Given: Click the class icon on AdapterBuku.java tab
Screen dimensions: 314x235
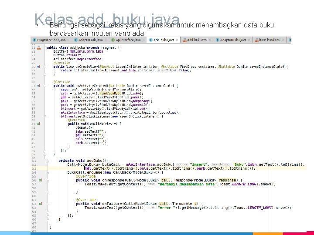Looking at the screenshot, I should pyautogui.click(x=218, y=40).
